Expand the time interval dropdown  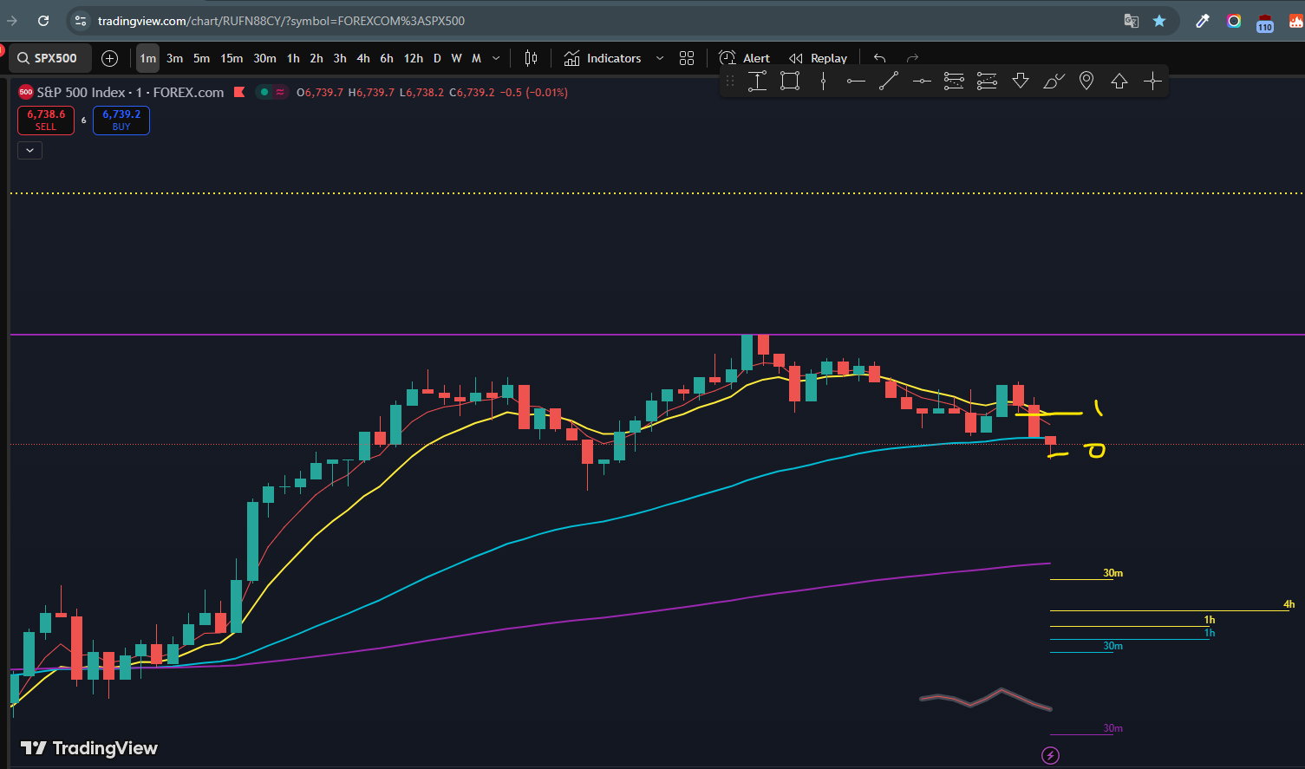[496, 58]
